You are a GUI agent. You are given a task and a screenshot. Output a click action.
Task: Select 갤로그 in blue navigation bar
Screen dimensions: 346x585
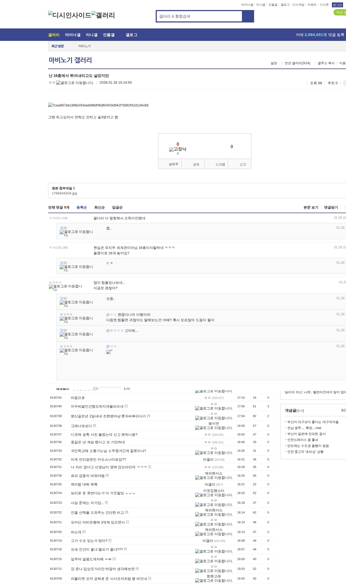pos(131,35)
